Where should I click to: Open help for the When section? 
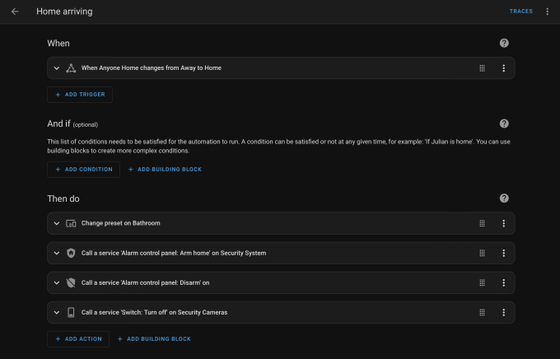(504, 43)
